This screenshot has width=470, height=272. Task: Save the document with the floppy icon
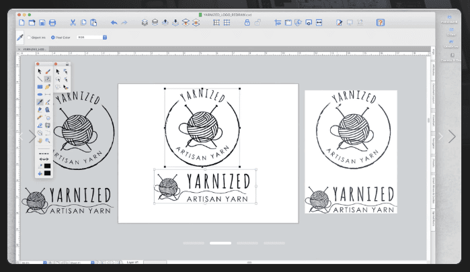(42, 23)
